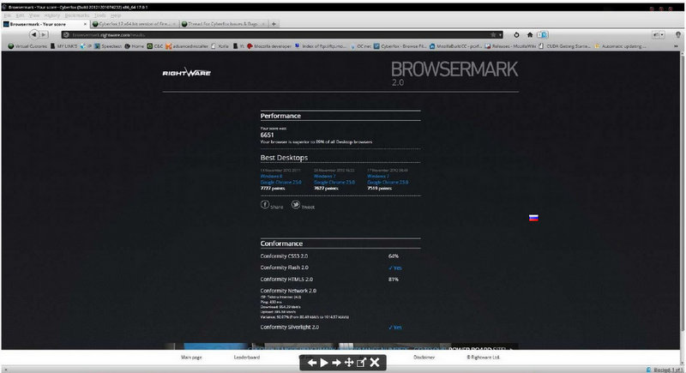Go to the home page icon

530,34
